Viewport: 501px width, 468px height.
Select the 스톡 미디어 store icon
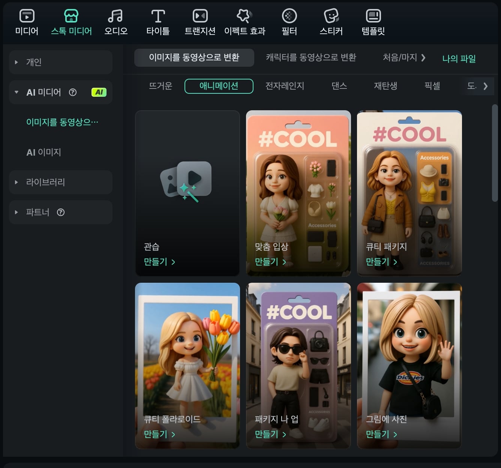click(71, 16)
